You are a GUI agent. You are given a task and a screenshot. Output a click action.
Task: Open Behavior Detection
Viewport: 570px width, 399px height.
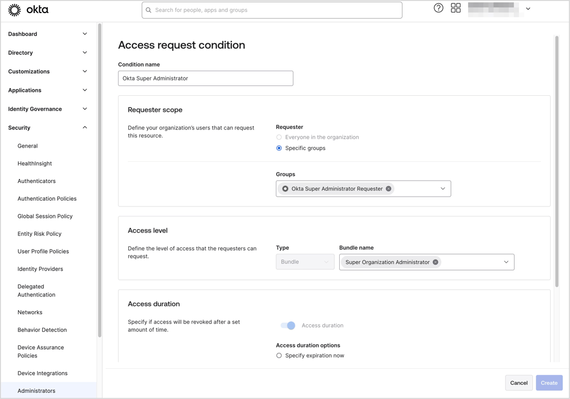pos(42,330)
